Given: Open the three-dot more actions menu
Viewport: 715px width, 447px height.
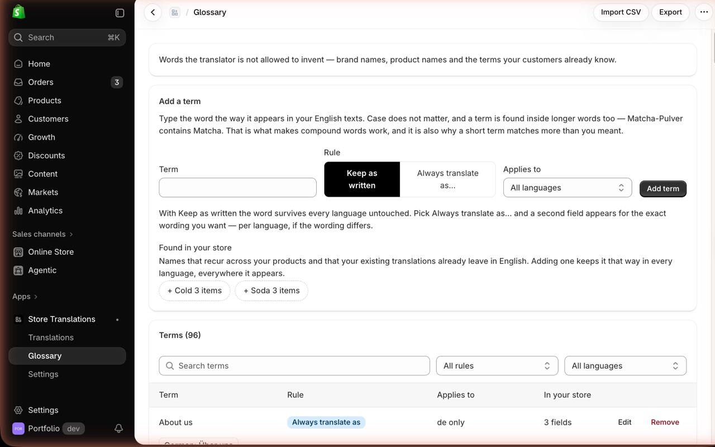Looking at the screenshot, I should tap(704, 12).
